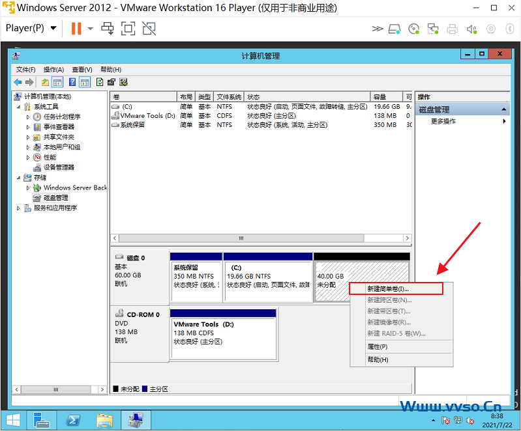Click the blue Help question mark icon
Image resolution: width=521 pixels, height=431 pixels.
72,82
